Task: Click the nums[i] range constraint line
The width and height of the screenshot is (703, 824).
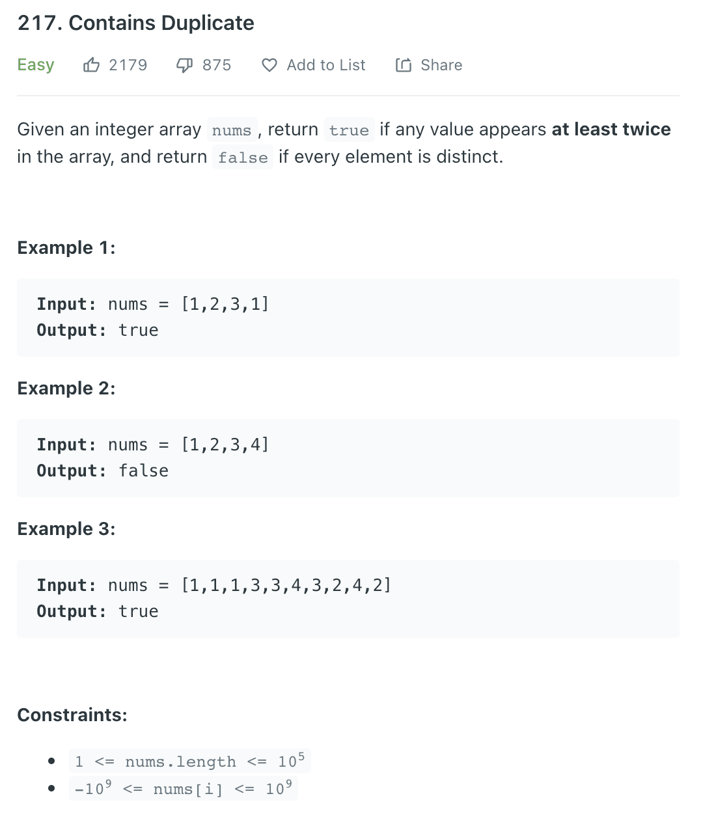Action: click(183, 788)
